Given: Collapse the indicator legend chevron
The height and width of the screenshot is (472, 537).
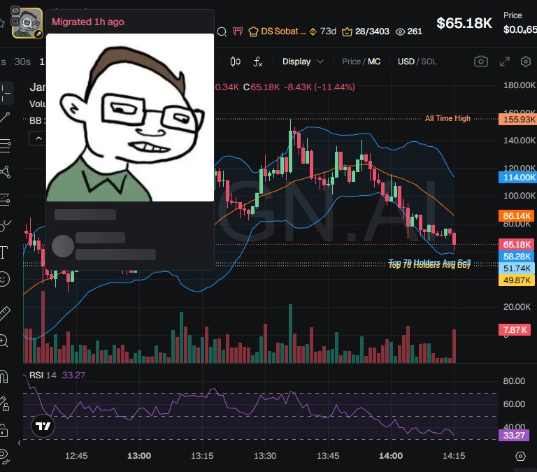Looking at the screenshot, I should click(x=38, y=138).
